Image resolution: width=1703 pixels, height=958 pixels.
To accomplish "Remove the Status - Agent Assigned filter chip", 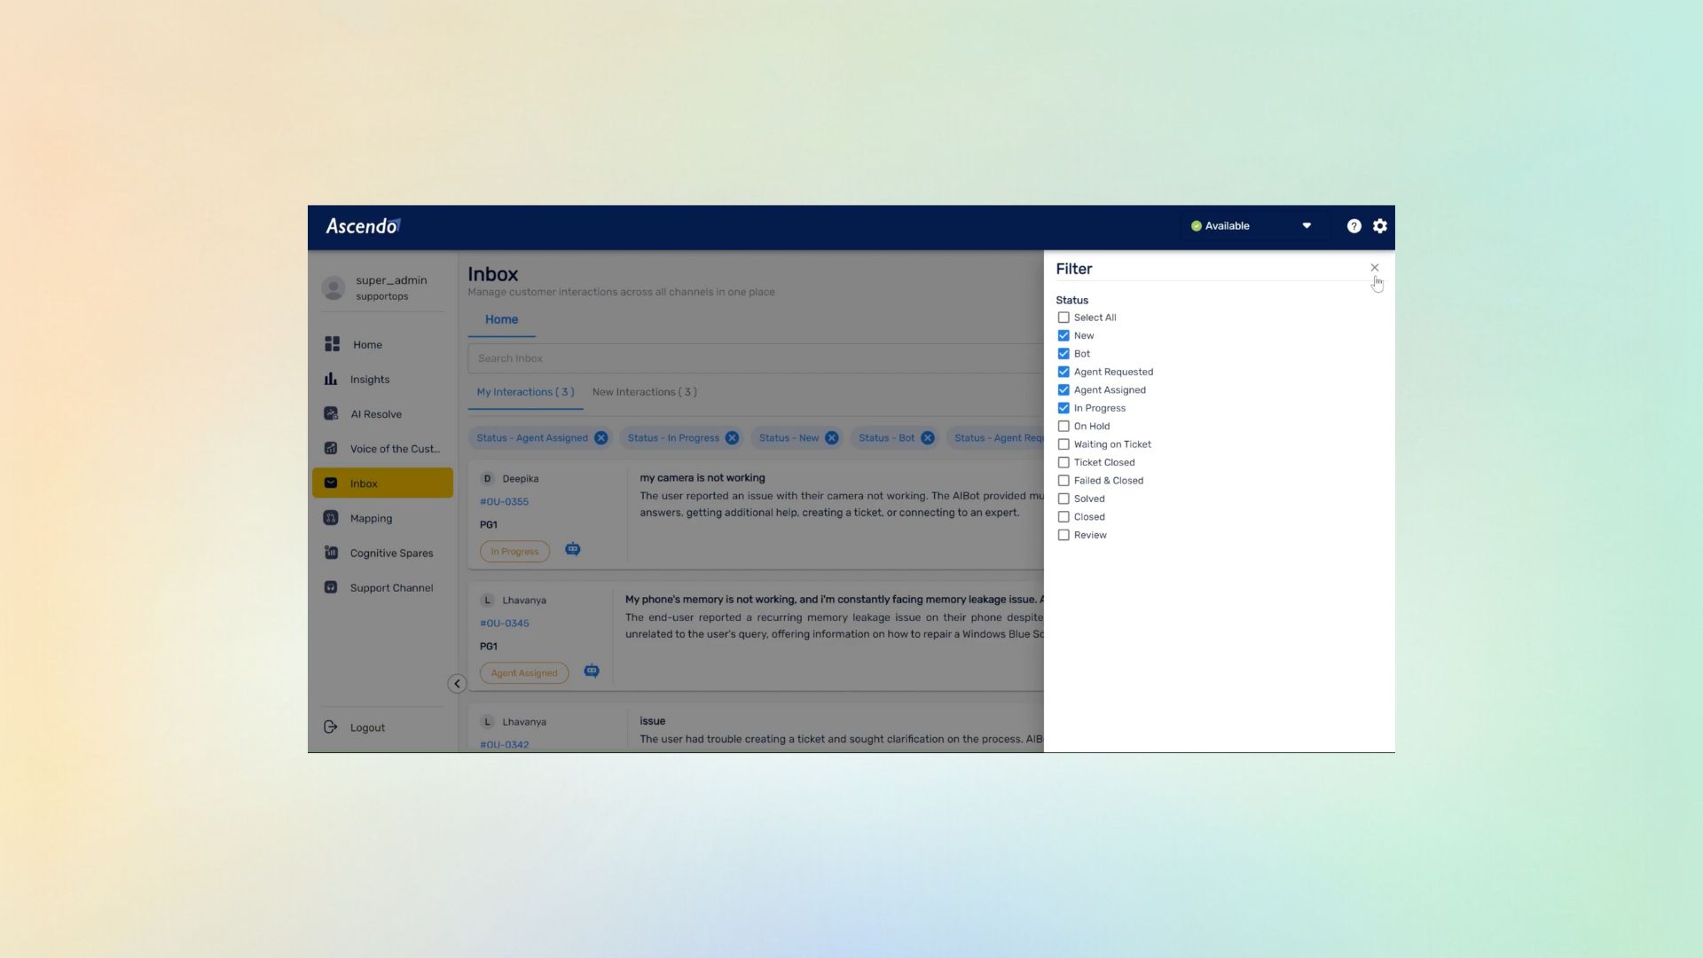I will point(601,438).
